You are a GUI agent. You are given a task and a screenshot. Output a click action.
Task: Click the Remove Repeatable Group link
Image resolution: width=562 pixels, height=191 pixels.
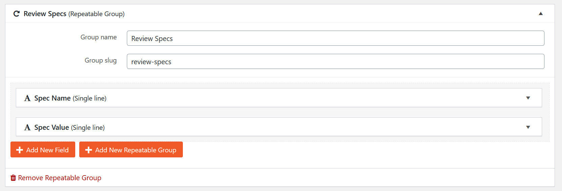(x=56, y=178)
